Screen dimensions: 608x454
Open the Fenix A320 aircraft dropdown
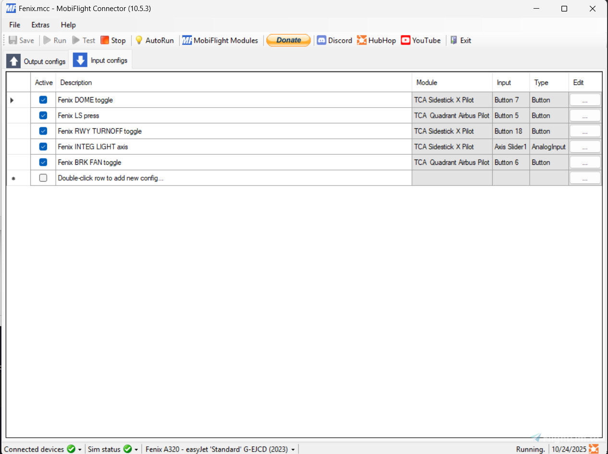tap(293, 450)
